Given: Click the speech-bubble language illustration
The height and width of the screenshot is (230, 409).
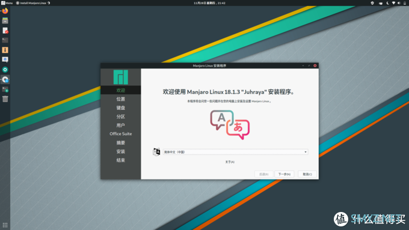Looking at the screenshot, I should [x=230, y=125].
